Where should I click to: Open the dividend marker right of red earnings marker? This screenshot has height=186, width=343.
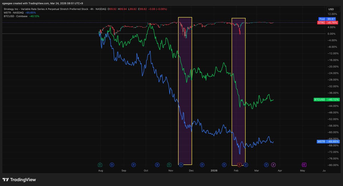(x=246, y=165)
